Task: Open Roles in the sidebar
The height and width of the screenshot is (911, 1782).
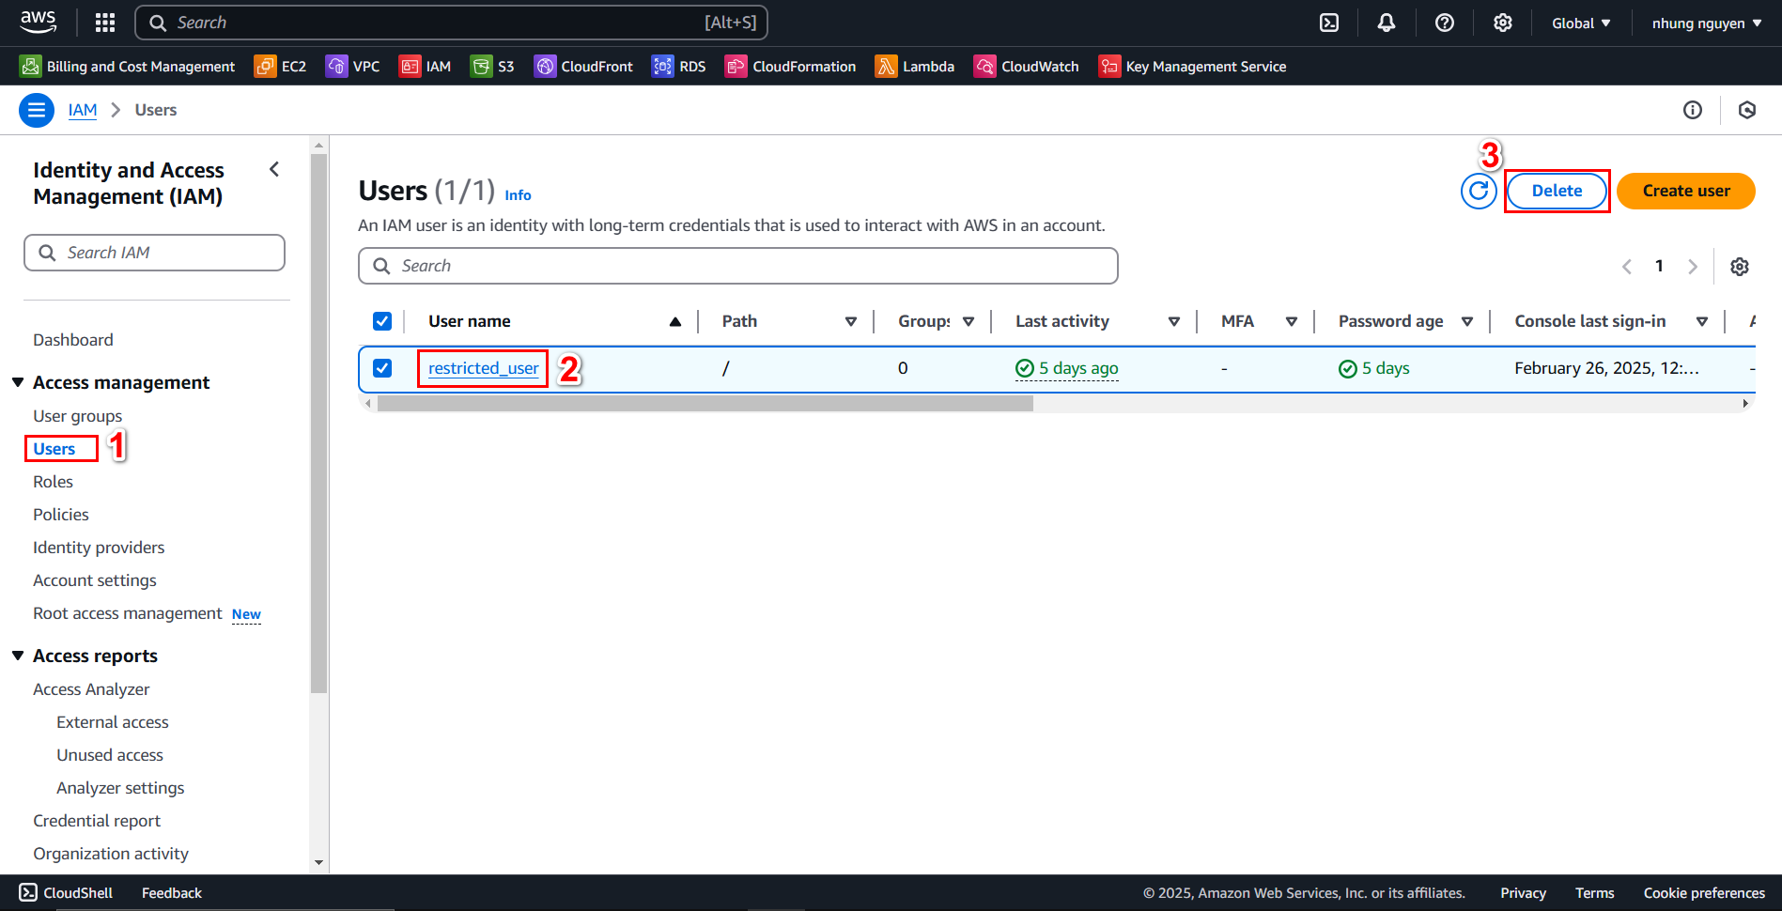Action: click(x=53, y=482)
